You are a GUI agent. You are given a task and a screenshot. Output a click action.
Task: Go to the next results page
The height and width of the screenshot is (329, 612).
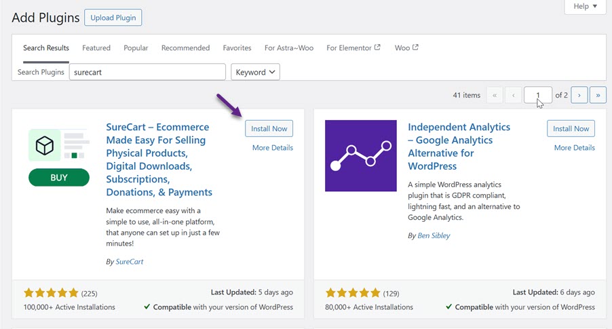579,95
